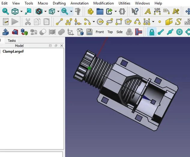Click the Paste clipboard icon
This screenshot has height=157, width=190.
(x=47, y=22)
